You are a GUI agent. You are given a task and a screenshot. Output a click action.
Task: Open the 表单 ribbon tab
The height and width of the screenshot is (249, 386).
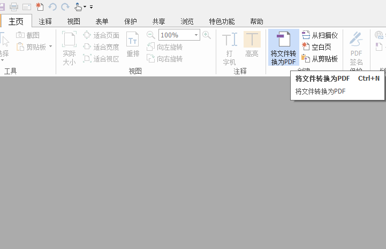point(102,21)
